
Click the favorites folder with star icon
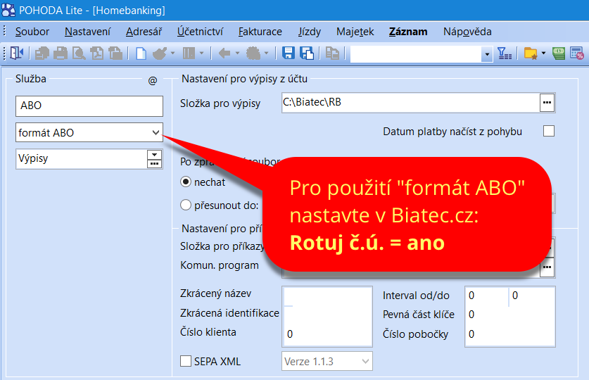531,53
